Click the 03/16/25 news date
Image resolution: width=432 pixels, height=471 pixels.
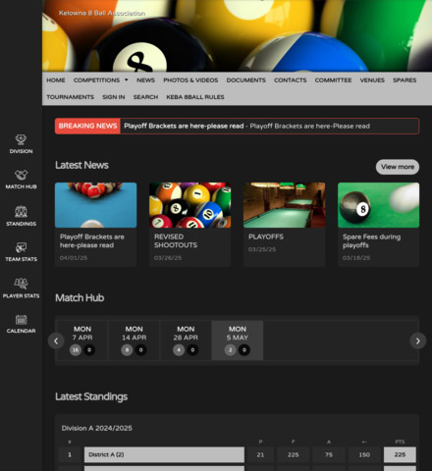coord(356,258)
